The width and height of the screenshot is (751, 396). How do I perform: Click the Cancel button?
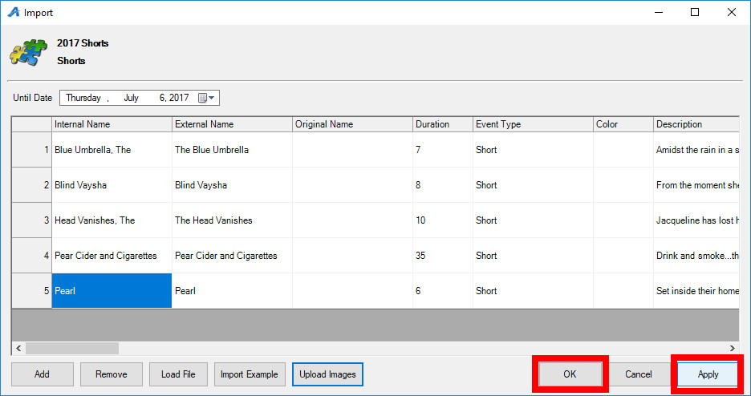tap(639, 374)
